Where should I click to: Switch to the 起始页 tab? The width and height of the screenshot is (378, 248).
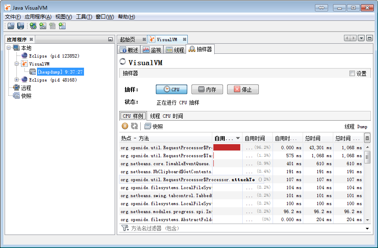[128, 40]
